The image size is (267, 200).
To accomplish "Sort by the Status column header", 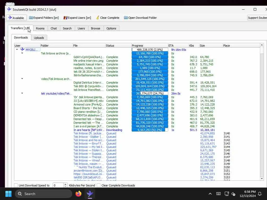I will pyautogui.click(x=118, y=46).
